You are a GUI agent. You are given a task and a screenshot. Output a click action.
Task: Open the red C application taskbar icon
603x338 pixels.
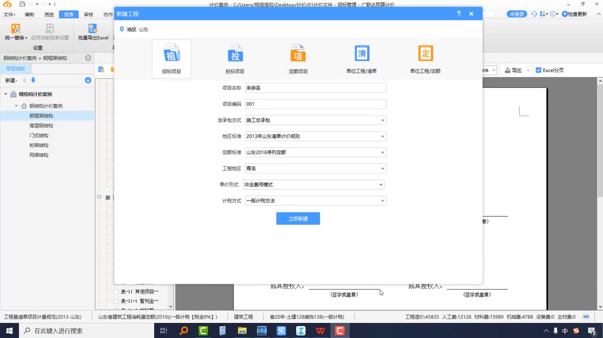340,331
